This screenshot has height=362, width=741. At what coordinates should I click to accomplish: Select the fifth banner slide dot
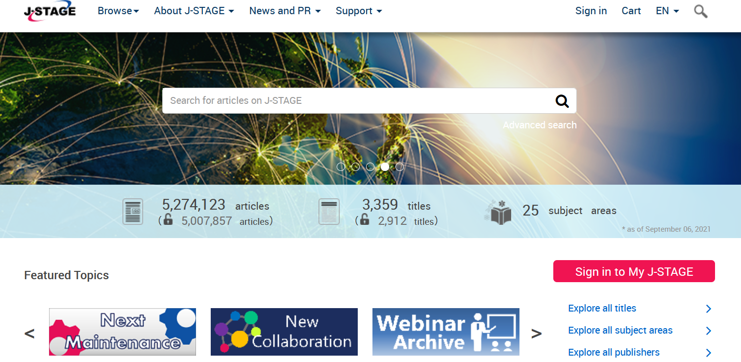[400, 167]
